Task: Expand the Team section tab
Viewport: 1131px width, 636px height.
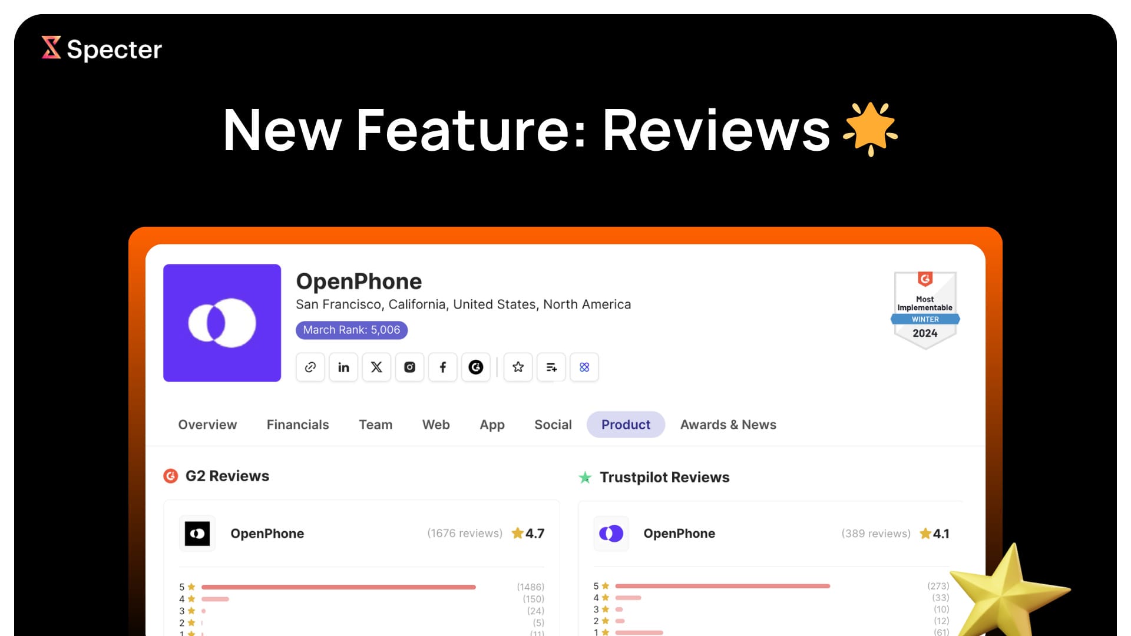Action: click(375, 424)
